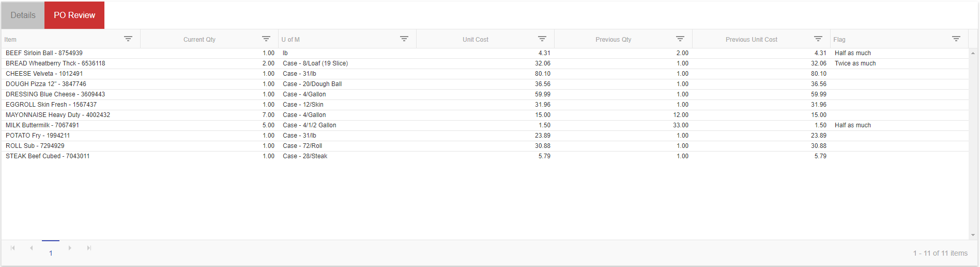Screen dimensions: 980x267
Task: Select the DRESSING Blue Cheese - 3609443 row
Action: point(485,94)
